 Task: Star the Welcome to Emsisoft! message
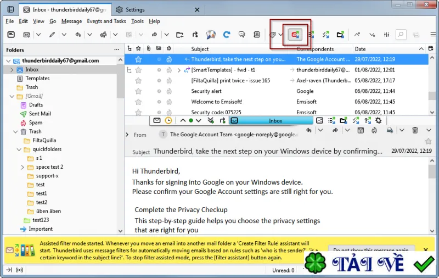[138, 102]
